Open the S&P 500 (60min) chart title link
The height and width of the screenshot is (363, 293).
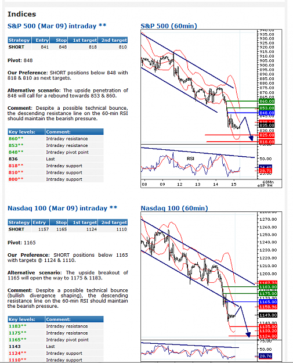169,26
